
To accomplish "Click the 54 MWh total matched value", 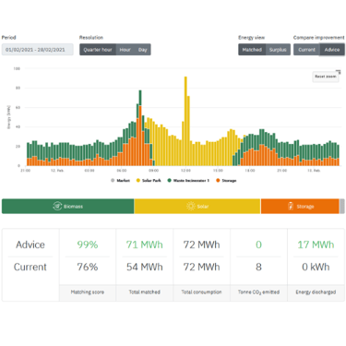I will 144,267.
